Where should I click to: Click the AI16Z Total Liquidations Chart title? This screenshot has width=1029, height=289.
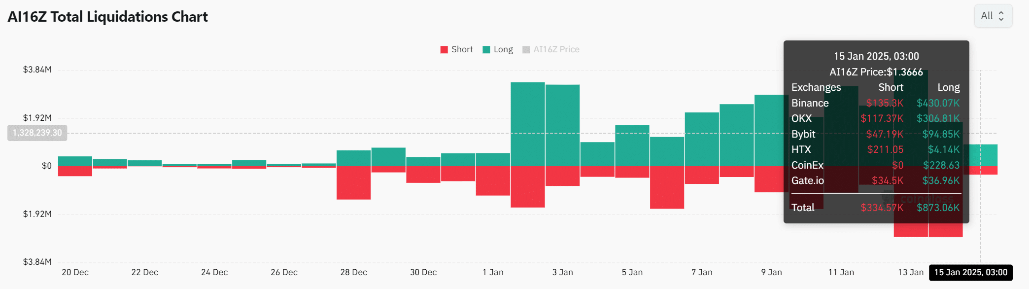107,17
